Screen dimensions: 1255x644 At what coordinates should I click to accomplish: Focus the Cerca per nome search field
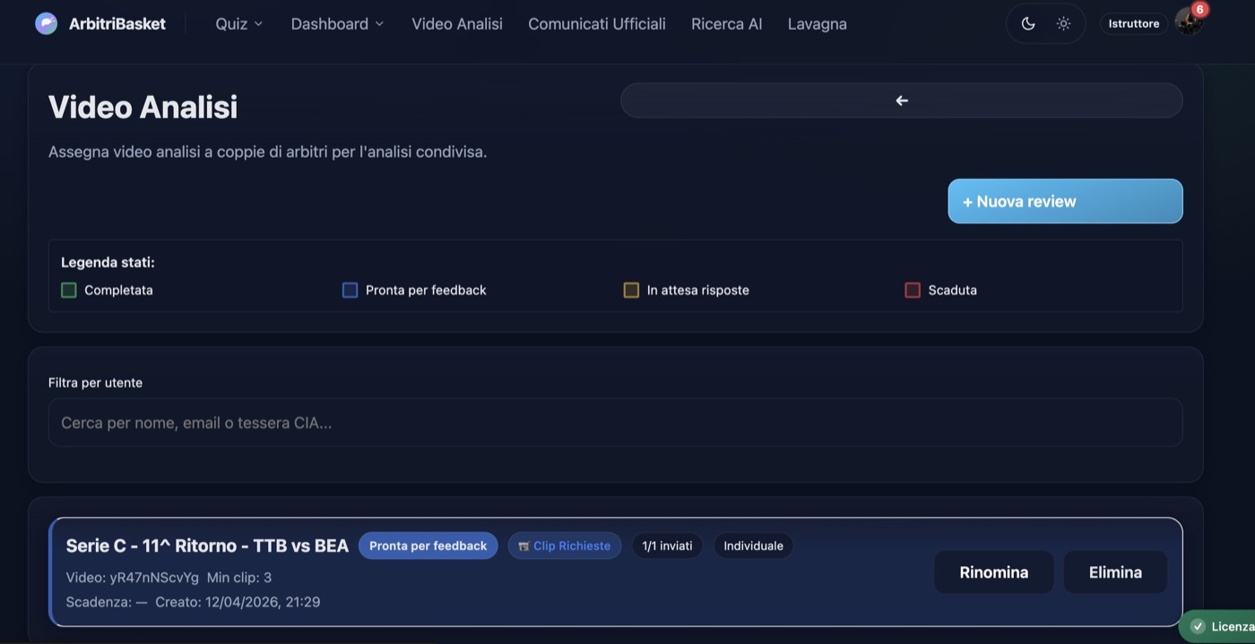click(x=615, y=423)
